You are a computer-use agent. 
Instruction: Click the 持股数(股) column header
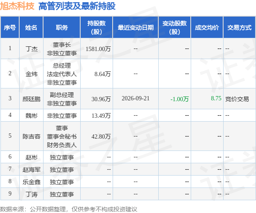(96, 28)
